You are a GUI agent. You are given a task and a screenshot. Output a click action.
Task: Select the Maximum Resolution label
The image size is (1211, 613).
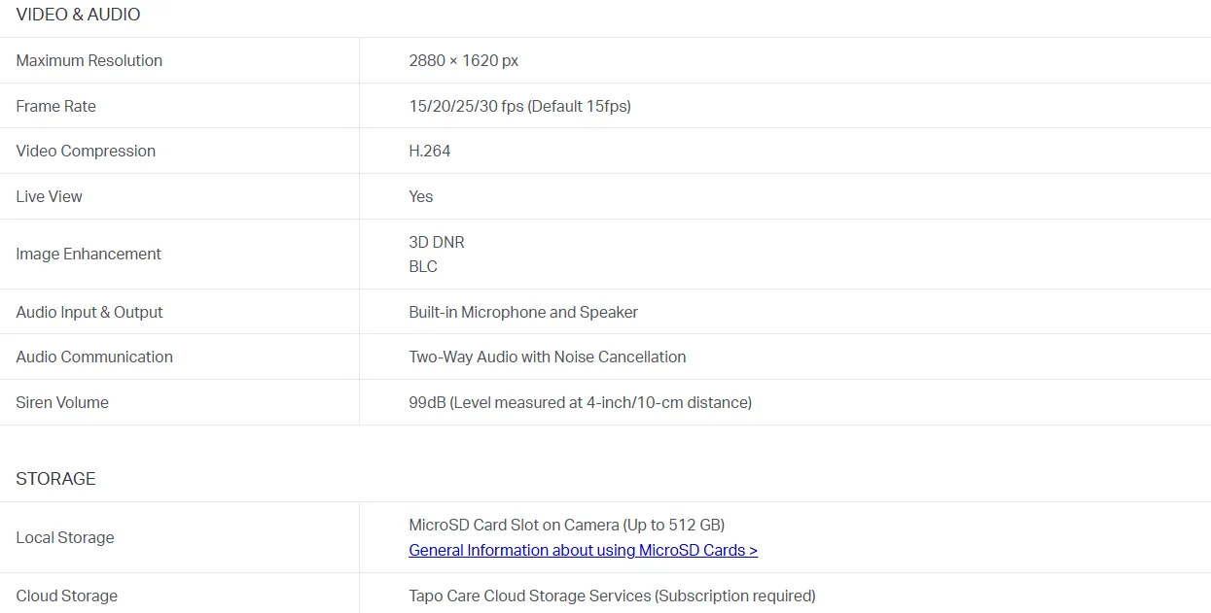point(89,60)
